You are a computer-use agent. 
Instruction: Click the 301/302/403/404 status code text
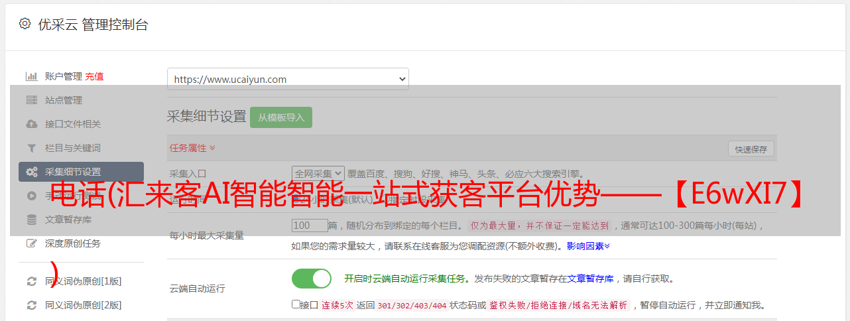point(412,305)
